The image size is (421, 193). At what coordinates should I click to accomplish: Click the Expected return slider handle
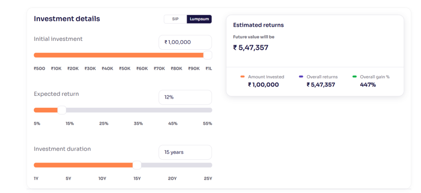point(62,110)
